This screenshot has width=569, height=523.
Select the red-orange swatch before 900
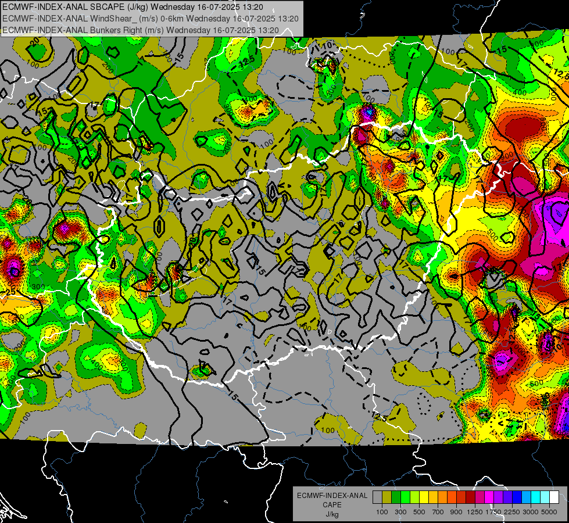pyautogui.click(x=452, y=497)
